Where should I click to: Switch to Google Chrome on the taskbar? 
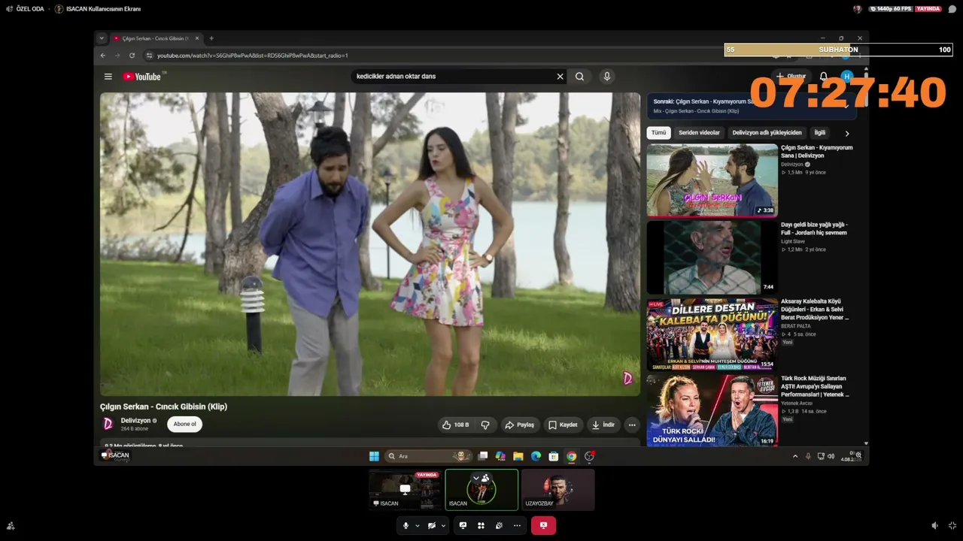(572, 456)
